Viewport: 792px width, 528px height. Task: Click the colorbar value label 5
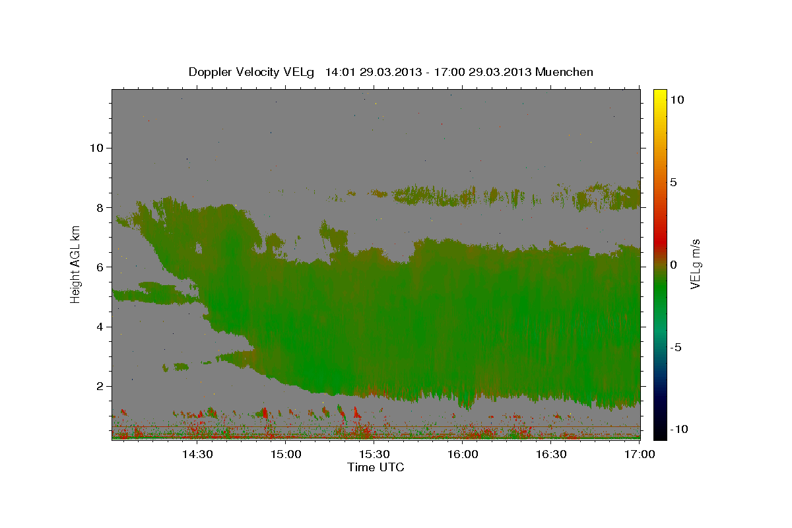point(673,182)
